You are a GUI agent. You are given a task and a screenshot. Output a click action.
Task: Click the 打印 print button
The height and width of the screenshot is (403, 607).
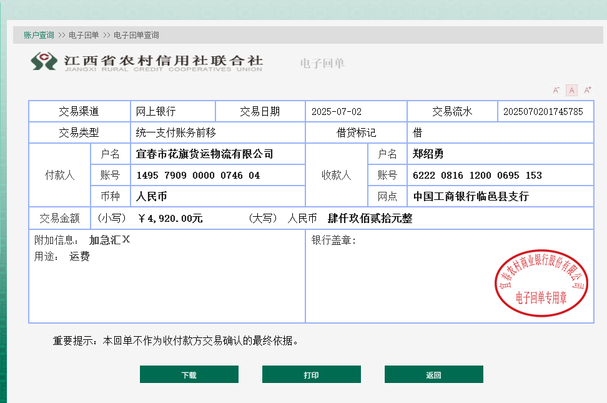click(311, 374)
